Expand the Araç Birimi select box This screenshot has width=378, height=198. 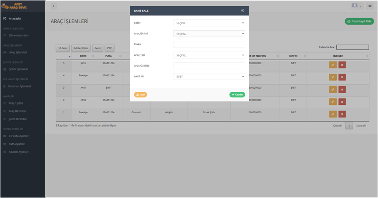coord(209,34)
